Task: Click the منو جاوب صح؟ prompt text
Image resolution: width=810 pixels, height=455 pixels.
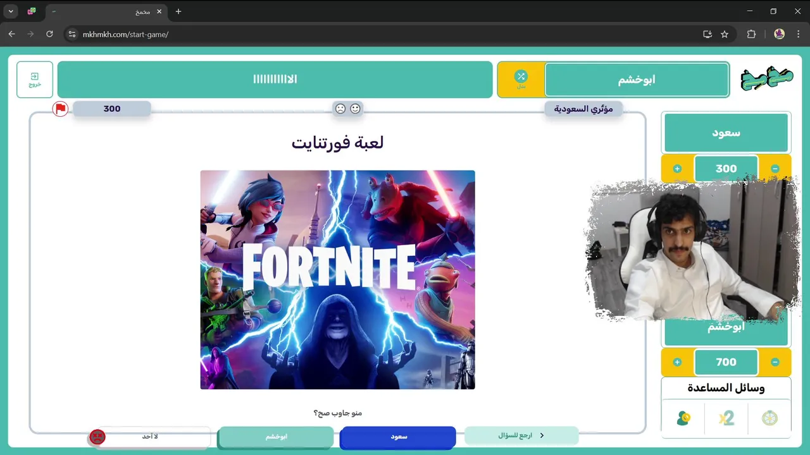Action: point(337,413)
